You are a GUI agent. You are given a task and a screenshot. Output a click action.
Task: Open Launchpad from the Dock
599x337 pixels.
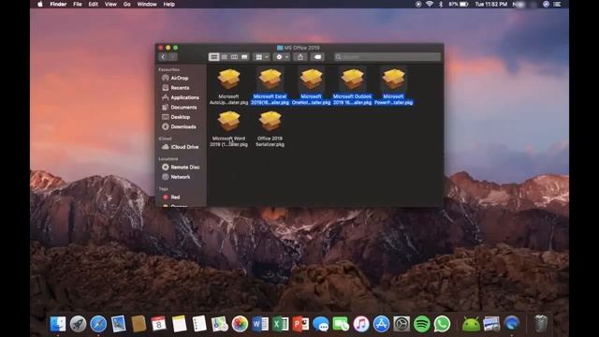click(x=79, y=324)
